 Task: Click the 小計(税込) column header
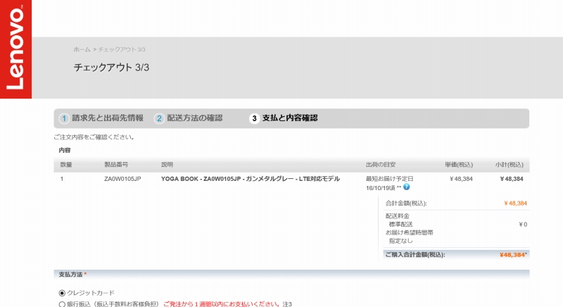509,165
